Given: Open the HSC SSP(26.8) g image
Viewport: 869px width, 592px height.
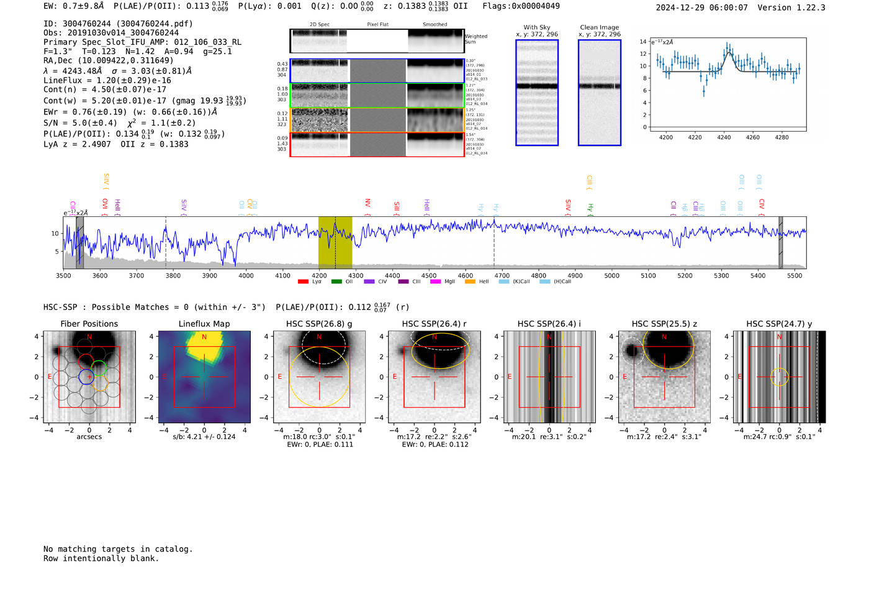Looking at the screenshot, I should point(319,376).
